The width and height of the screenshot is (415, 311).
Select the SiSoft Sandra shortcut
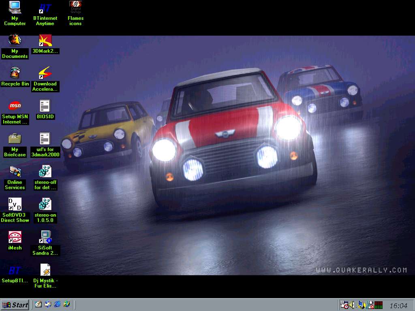click(45, 237)
